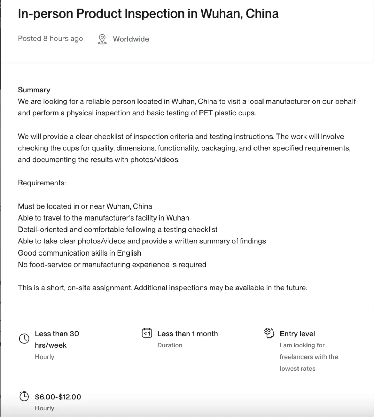374x417 pixels.
Task: Click the stopwatch icon next to $6.00-$12.00
Action: 24,396
